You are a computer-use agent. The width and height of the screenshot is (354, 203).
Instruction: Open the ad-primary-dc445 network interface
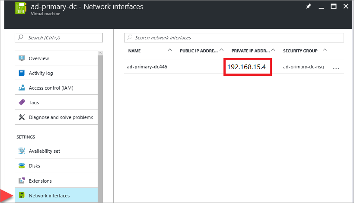[x=147, y=67]
